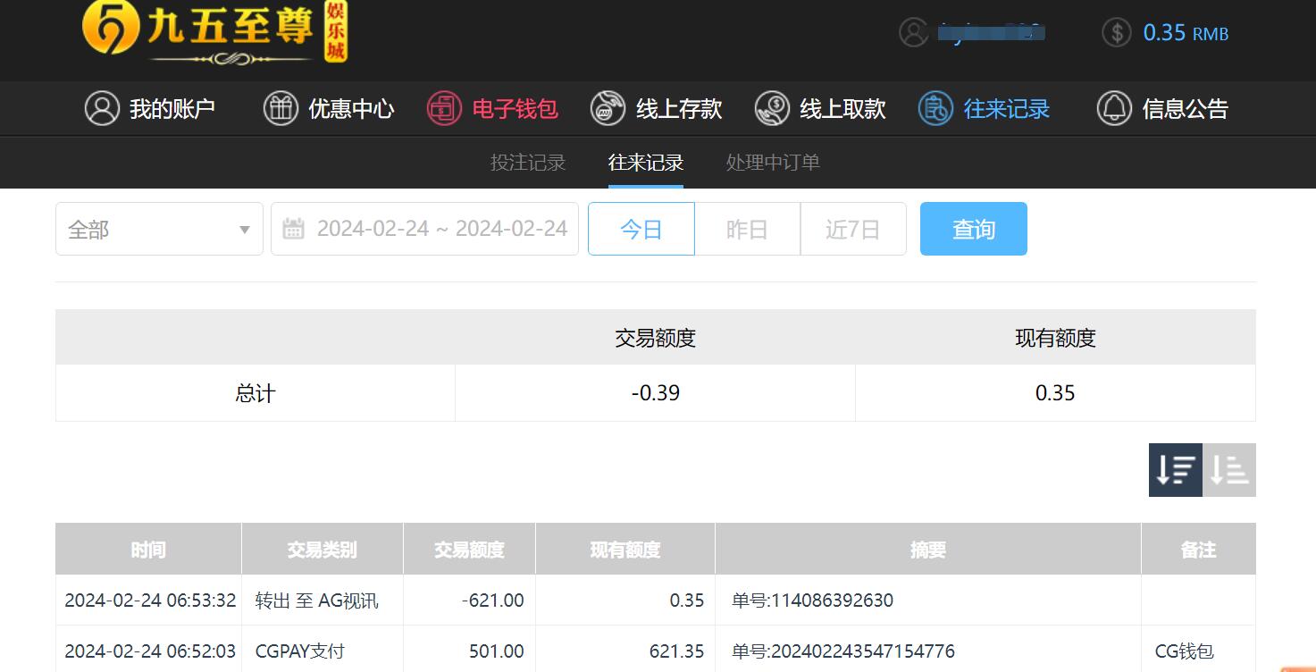Click the 优惠中心 gift icon
This screenshot has width=1316, height=672.
pyautogui.click(x=281, y=109)
